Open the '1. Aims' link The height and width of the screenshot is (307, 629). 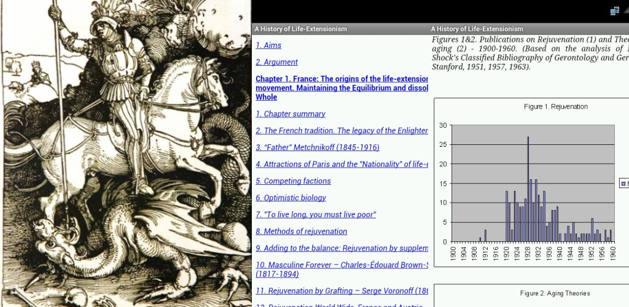click(x=268, y=45)
